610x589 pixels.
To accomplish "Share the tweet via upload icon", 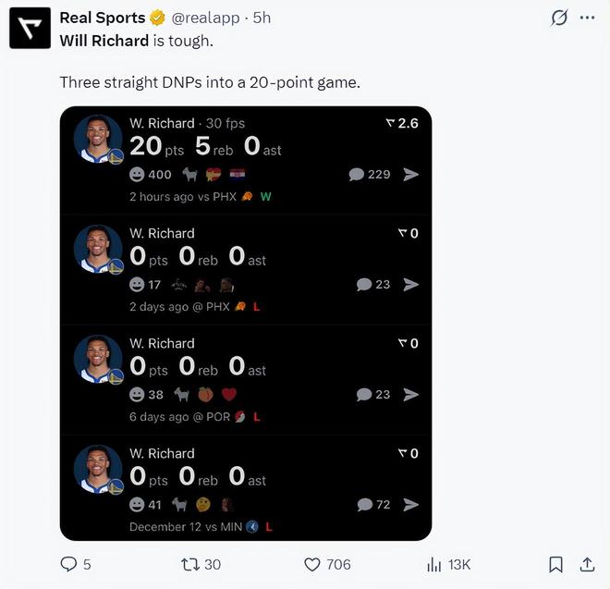I will pyautogui.click(x=587, y=564).
